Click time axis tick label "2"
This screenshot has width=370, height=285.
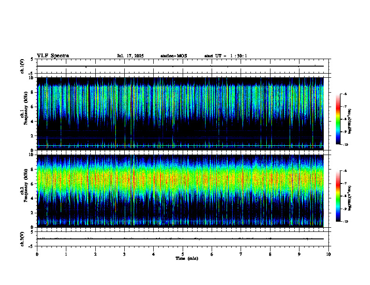coord(95,254)
